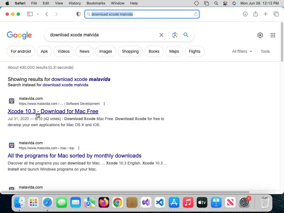Switch to Maps results

pyautogui.click(x=174, y=51)
